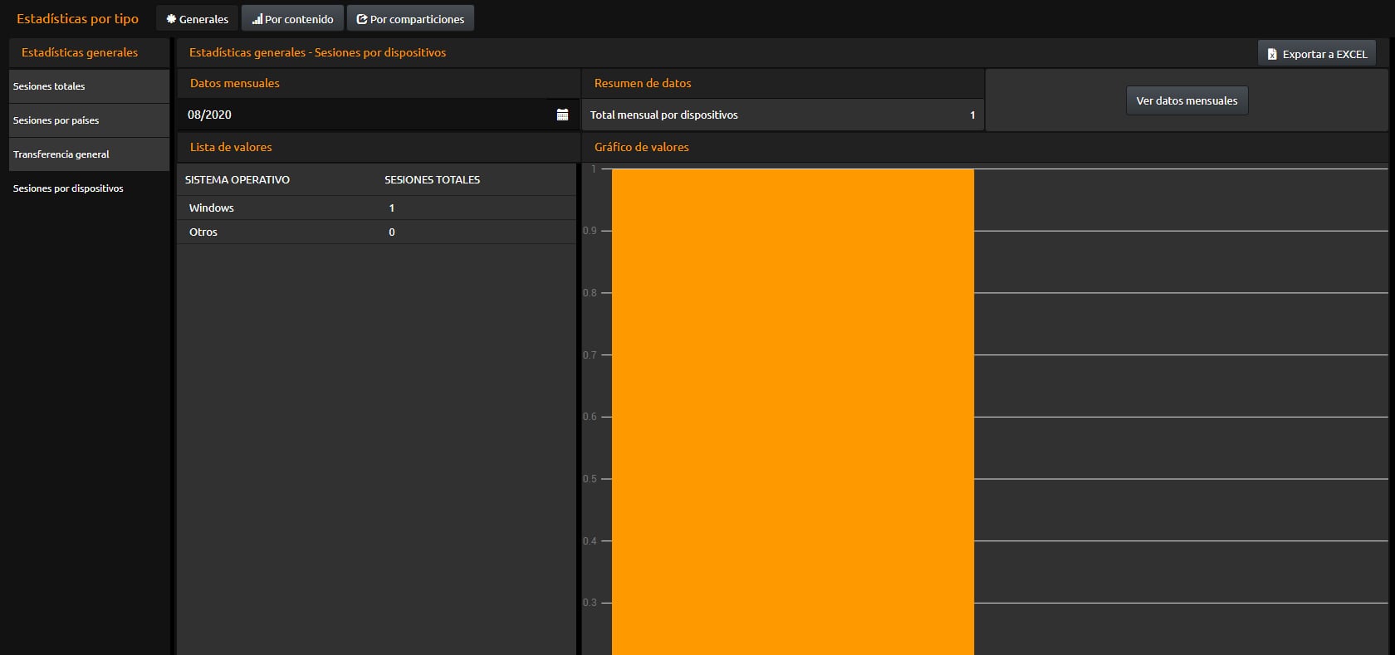Click the orange bar in the chart

(793, 412)
